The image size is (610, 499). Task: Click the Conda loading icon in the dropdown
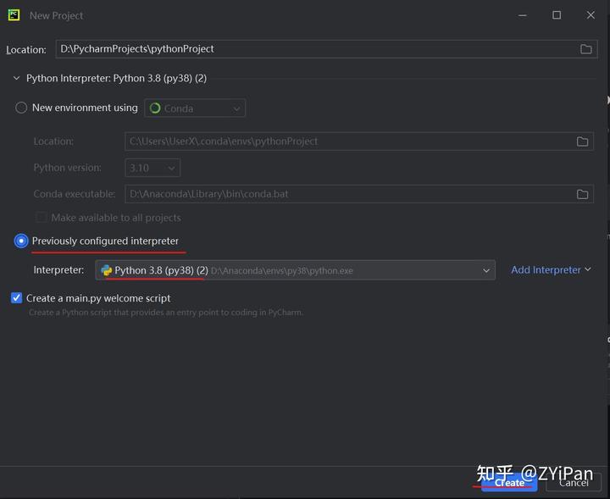click(154, 108)
